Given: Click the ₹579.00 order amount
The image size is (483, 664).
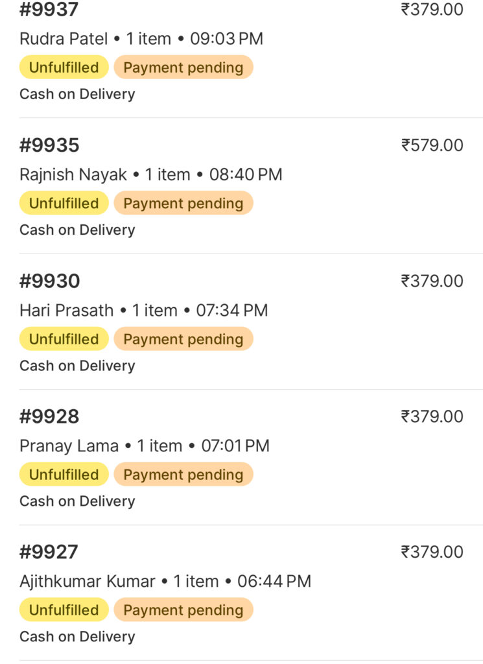Looking at the screenshot, I should [x=432, y=145].
